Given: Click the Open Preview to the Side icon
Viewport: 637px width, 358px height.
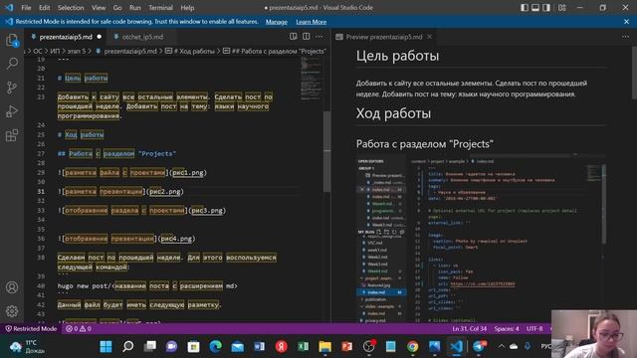Looking at the screenshot, I should tap(294, 37).
